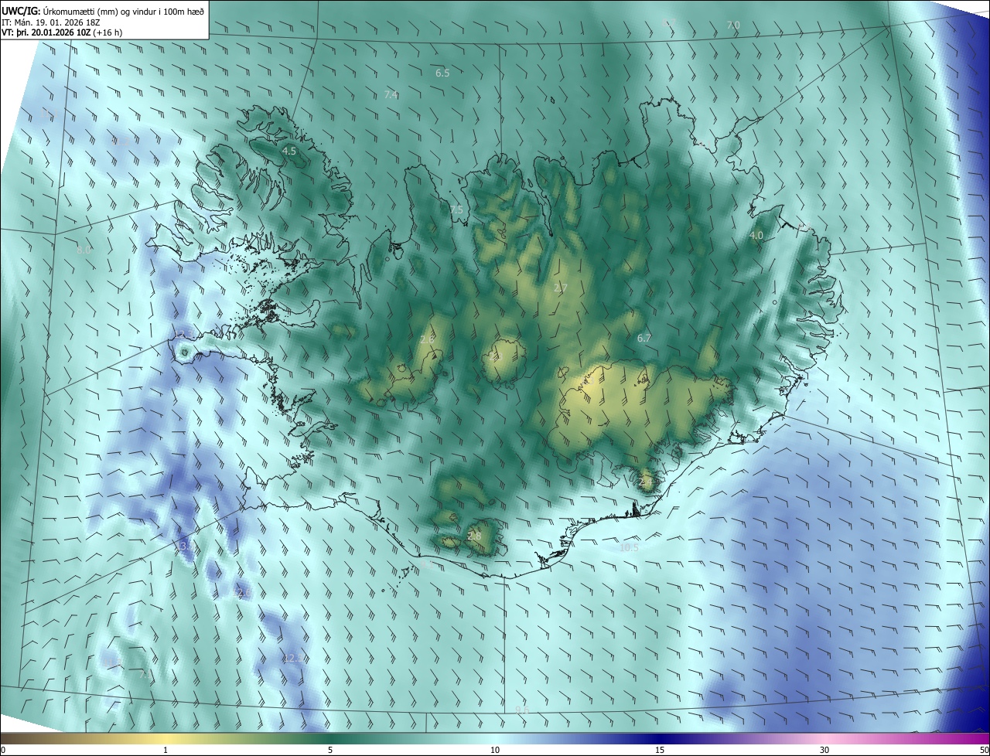Click the 15 tick on the color scale

point(660,750)
